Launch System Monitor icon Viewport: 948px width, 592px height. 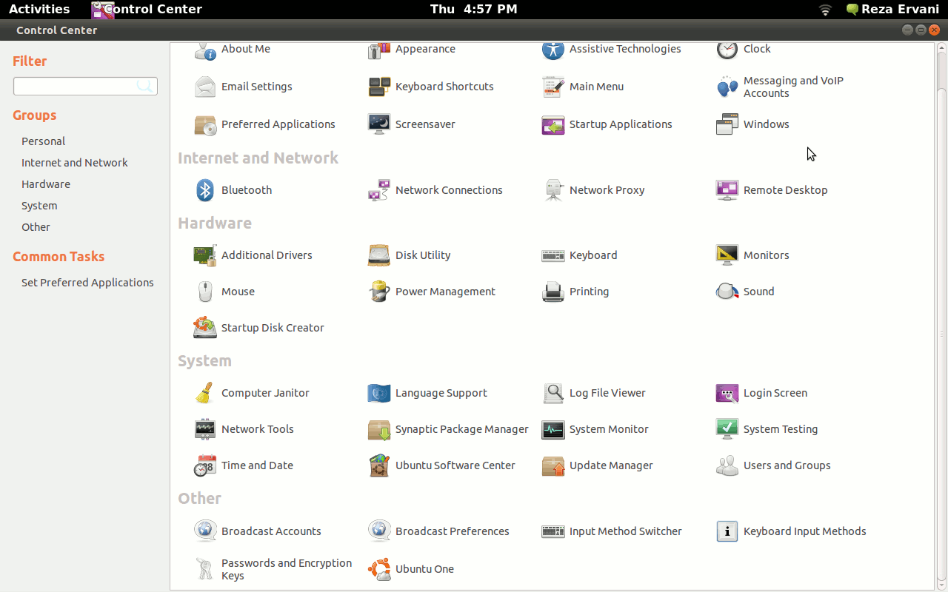[x=553, y=429]
